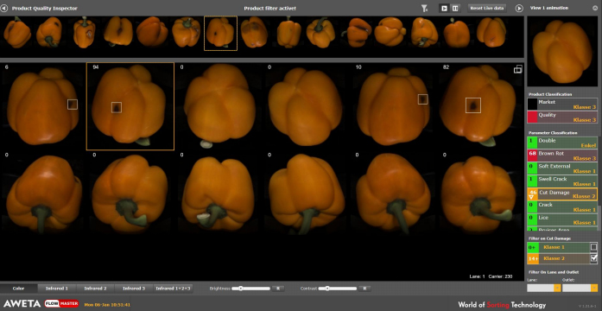This screenshot has width=602, height=311.
Task: Select the first pepper thumbnail in the top strip
Action: 17,33
